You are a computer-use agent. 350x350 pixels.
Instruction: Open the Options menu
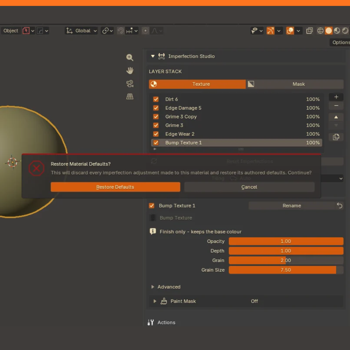coord(341,42)
